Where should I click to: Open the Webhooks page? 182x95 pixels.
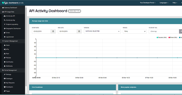click(x=9, y=66)
